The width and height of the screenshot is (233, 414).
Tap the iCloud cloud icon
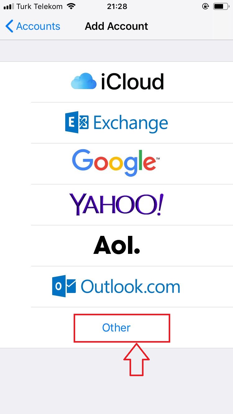(x=84, y=82)
